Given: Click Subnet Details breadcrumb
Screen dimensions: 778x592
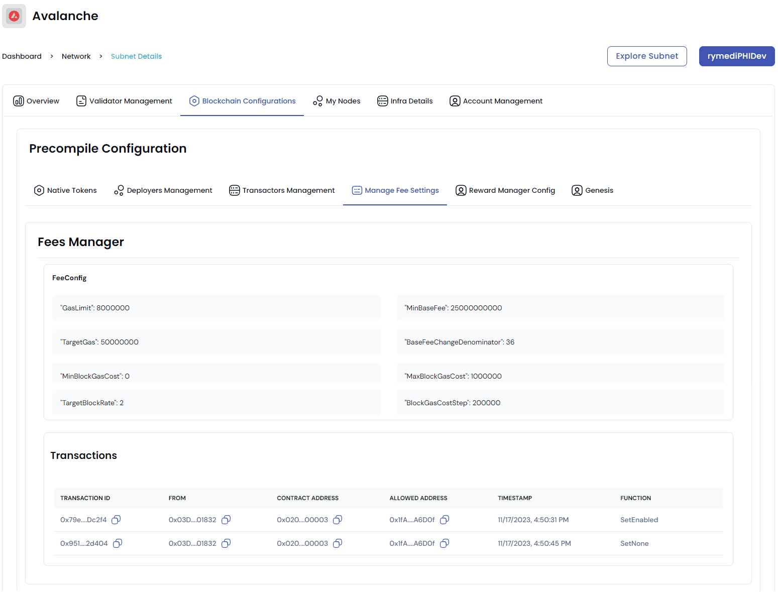Looking at the screenshot, I should click(136, 56).
